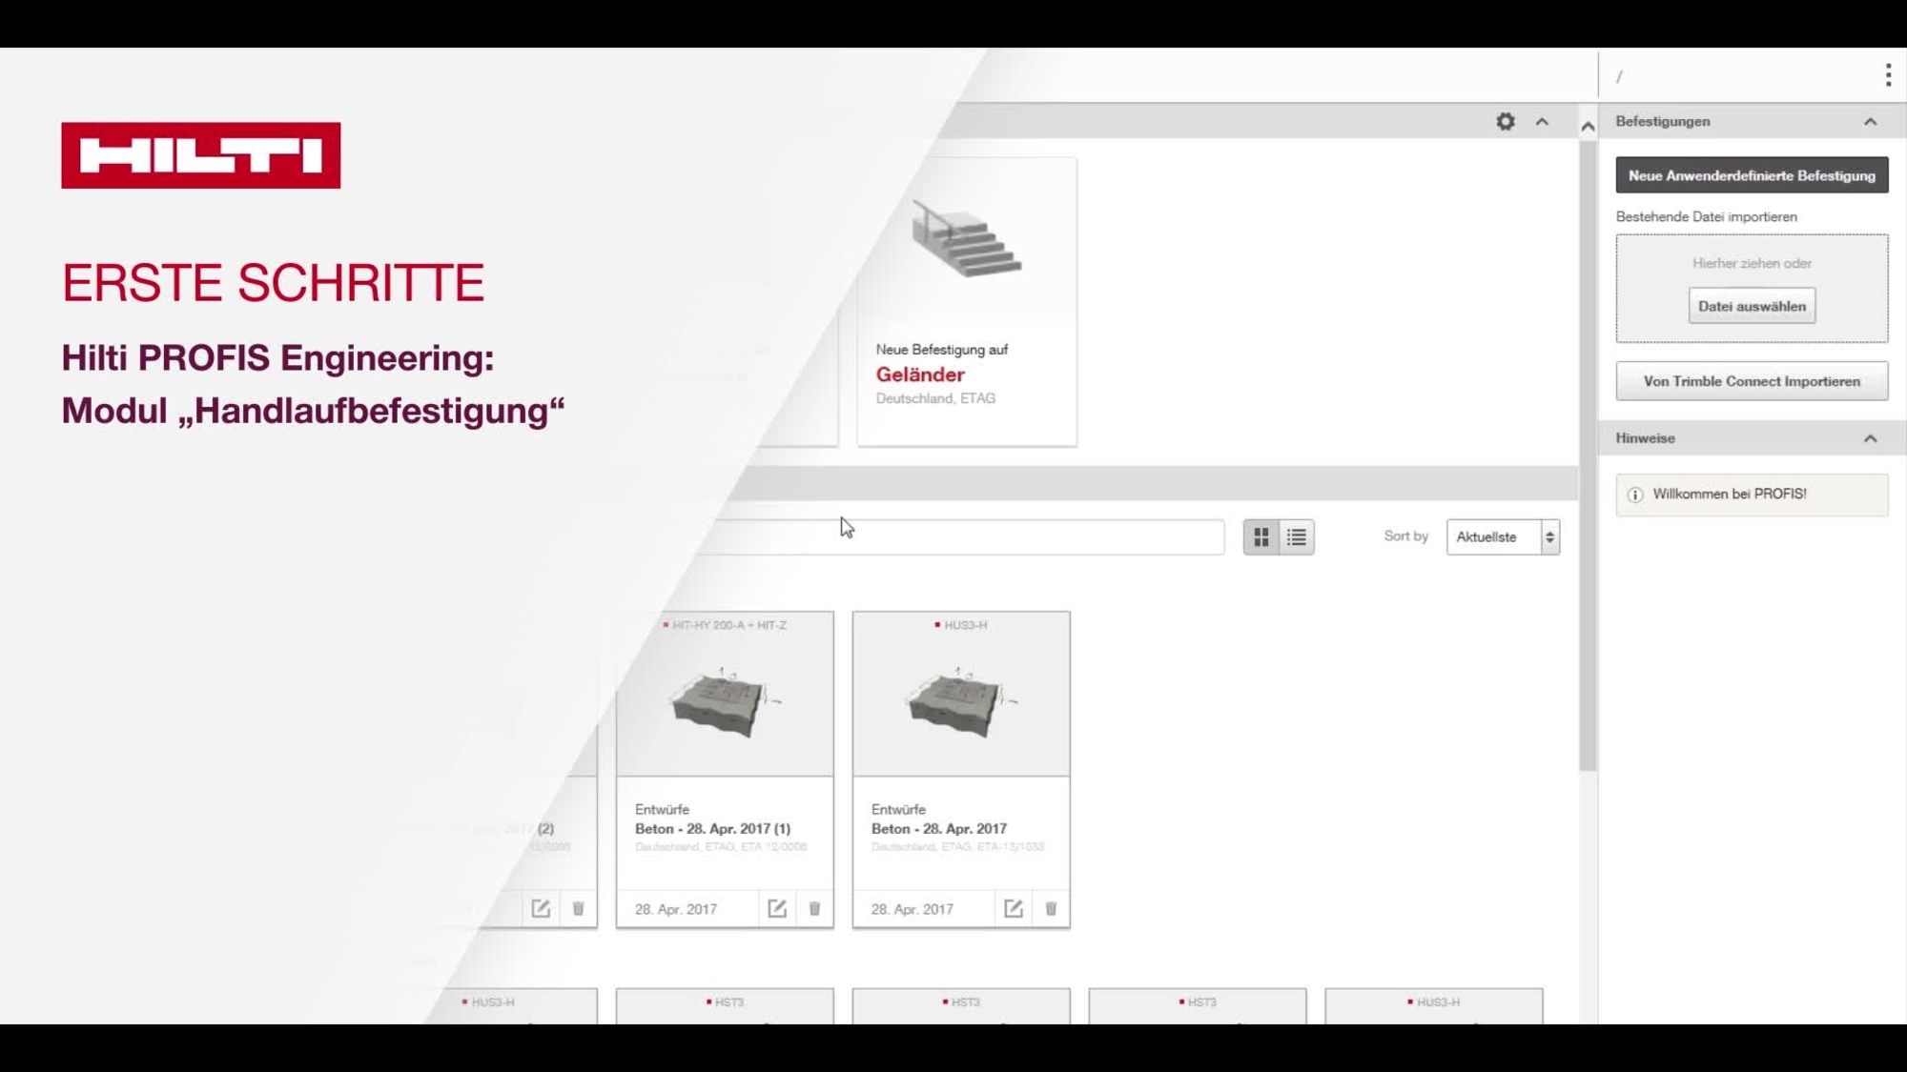Image resolution: width=1907 pixels, height=1072 pixels.
Task: Open the "Aktuellste" sort dropdown
Action: point(1503,536)
